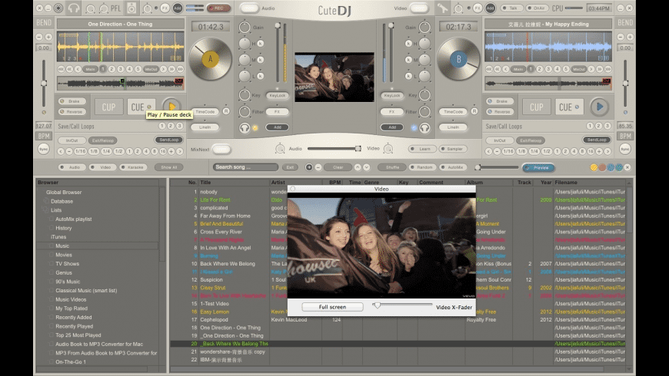This screenshot has width=669, height=376.
Task: Click deck B pitch bend plus button
Action: 630,37
